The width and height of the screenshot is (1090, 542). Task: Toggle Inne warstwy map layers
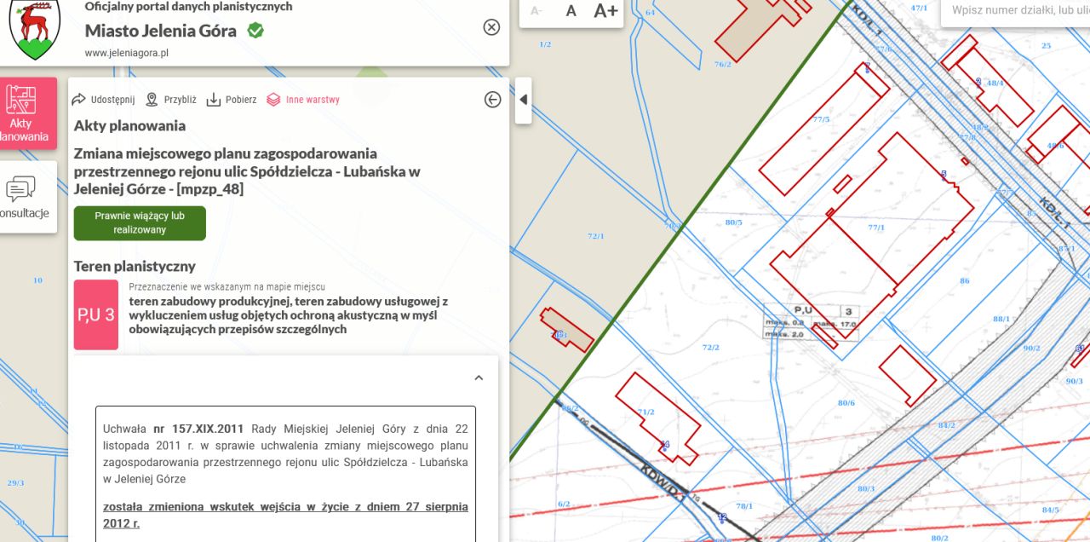click(273, 99)
